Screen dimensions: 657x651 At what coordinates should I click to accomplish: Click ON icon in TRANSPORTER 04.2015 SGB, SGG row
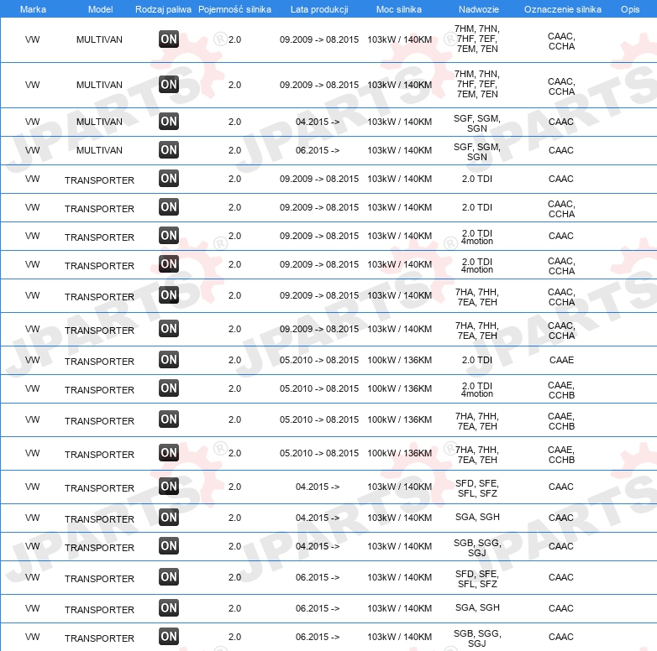click(x=169, y=545)
